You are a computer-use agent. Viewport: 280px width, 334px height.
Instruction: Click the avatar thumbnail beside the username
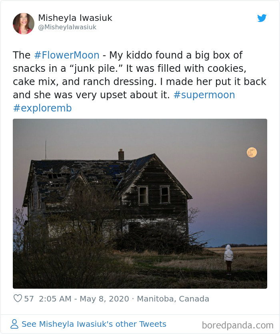click(24, 23)
